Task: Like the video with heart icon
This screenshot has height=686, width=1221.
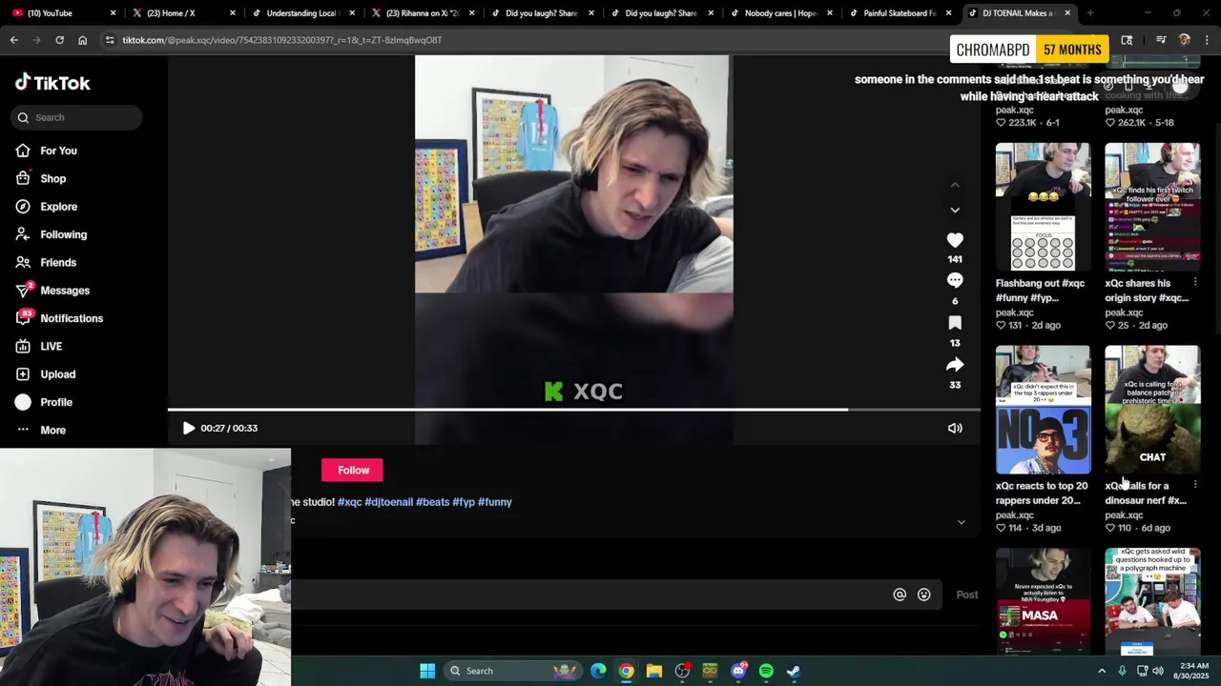Action: coord(955,240)
